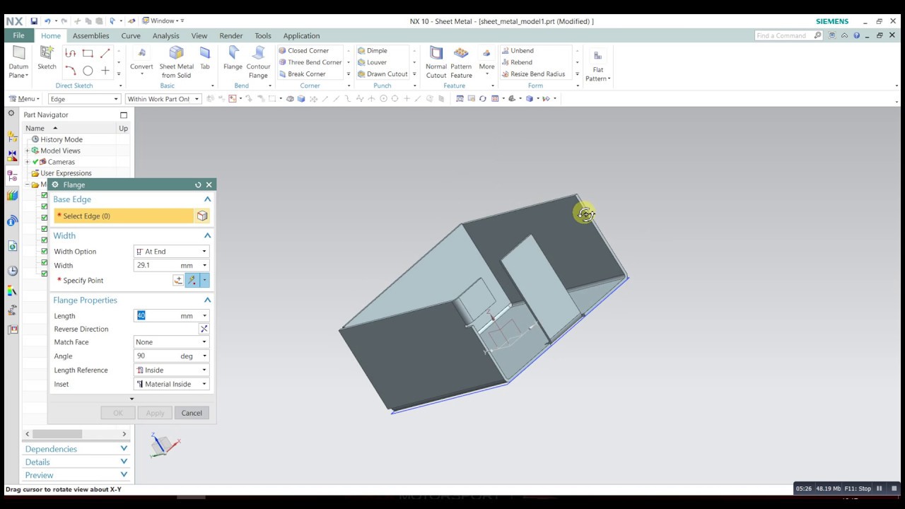Show more Flange dialog options arrow

tap(132, 399)
